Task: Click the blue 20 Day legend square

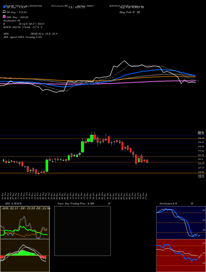Action: pos(4,7)
